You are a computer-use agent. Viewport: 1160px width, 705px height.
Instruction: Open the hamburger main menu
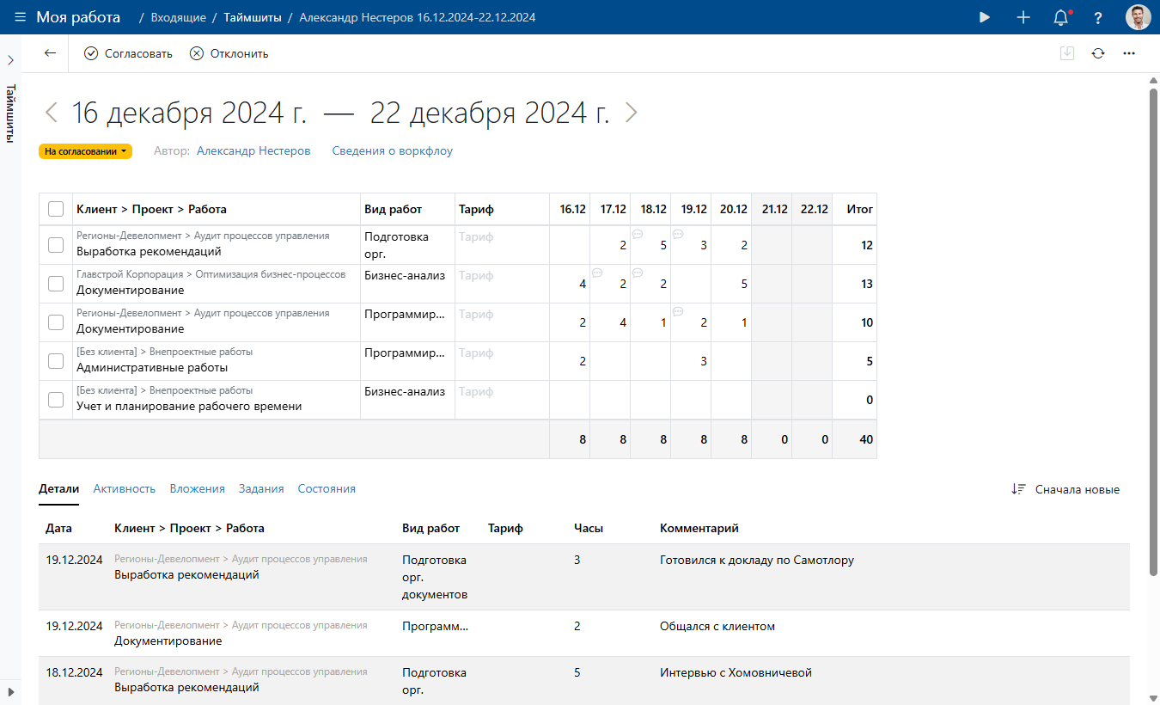pos(21,17)
